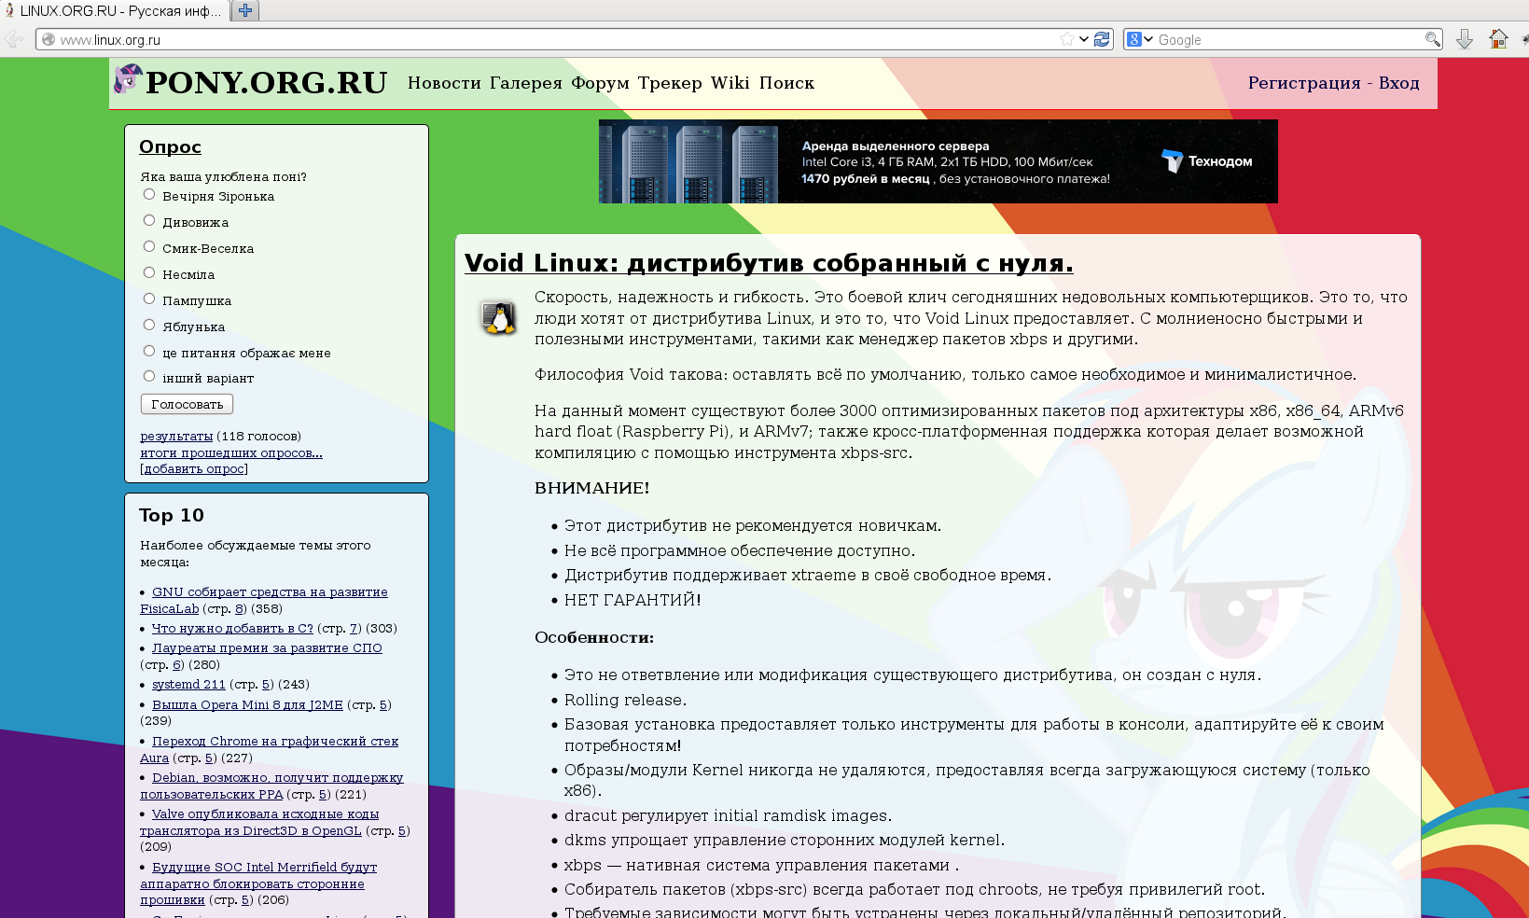Select poll option Дивовижа
The image size is (1529, 918).
point(149,220)
